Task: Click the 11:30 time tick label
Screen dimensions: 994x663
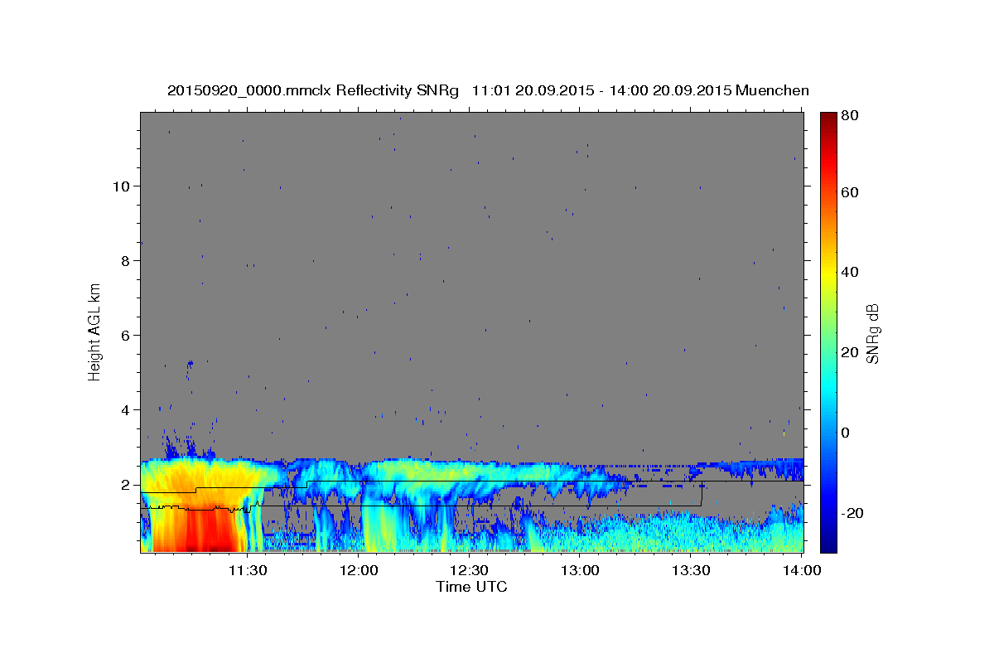Action: [x=248, y=570]
